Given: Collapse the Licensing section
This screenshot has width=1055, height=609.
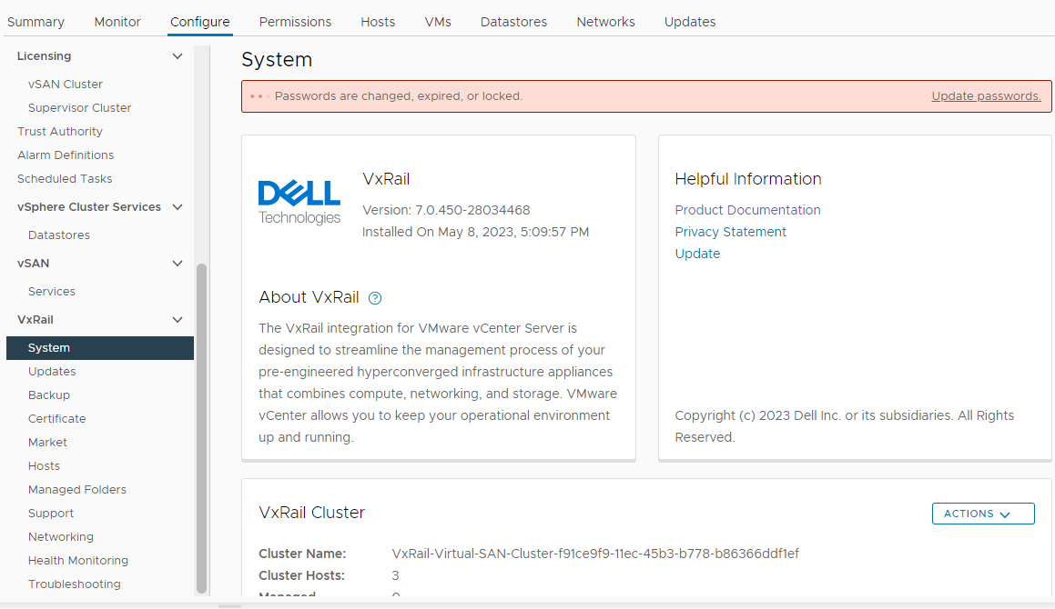Looking at the screenshot, I should point(178,55).
